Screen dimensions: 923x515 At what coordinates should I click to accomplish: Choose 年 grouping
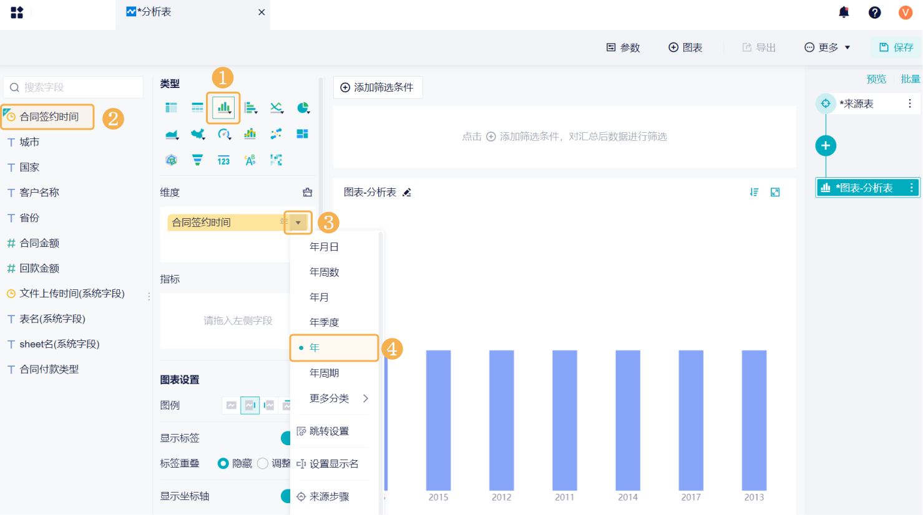[335, 348]
